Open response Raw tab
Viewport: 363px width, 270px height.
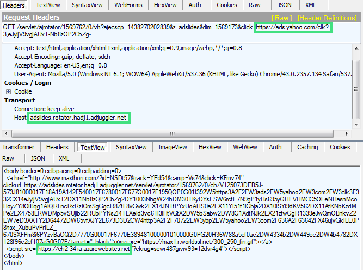click(8, 158)
